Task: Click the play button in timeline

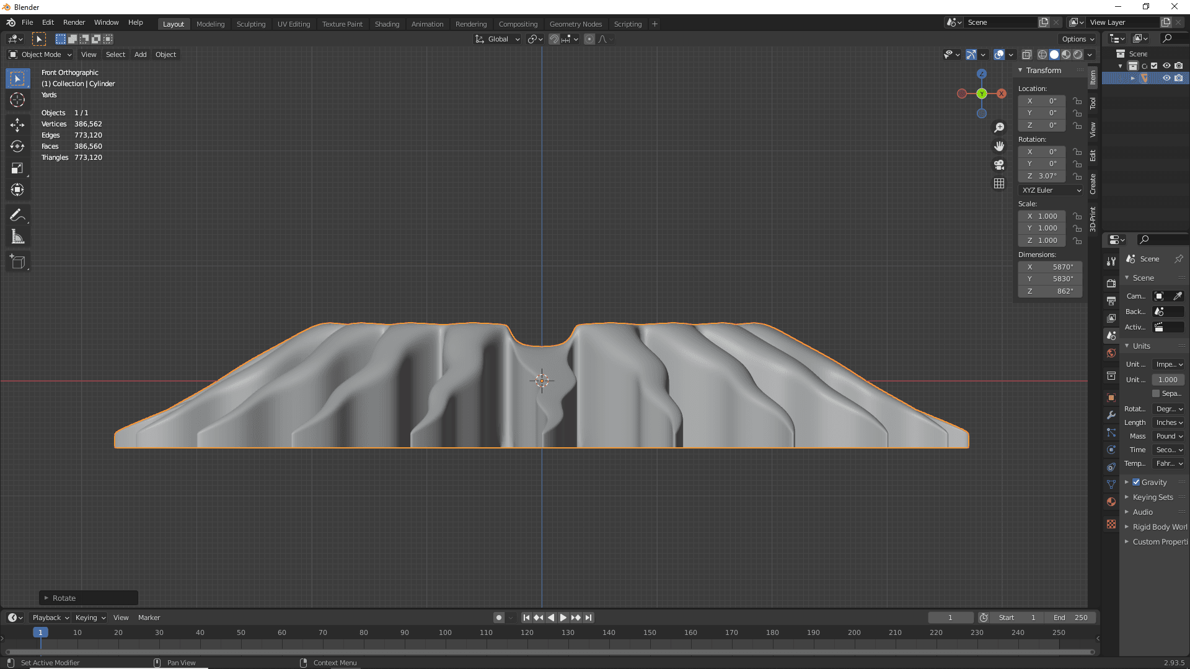Action: [x=563, y=618]
